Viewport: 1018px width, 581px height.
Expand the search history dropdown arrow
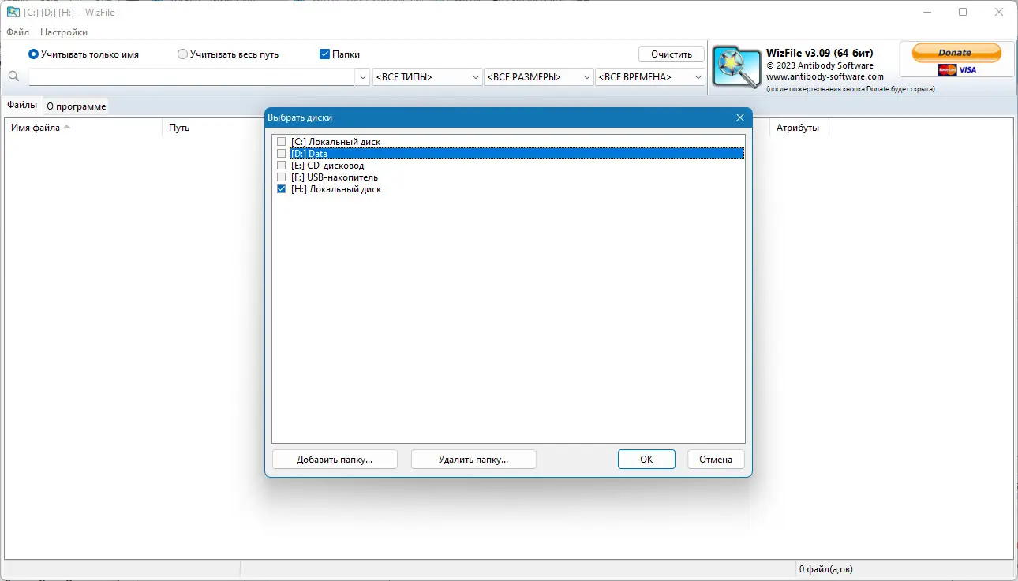[x=363, y=76]
